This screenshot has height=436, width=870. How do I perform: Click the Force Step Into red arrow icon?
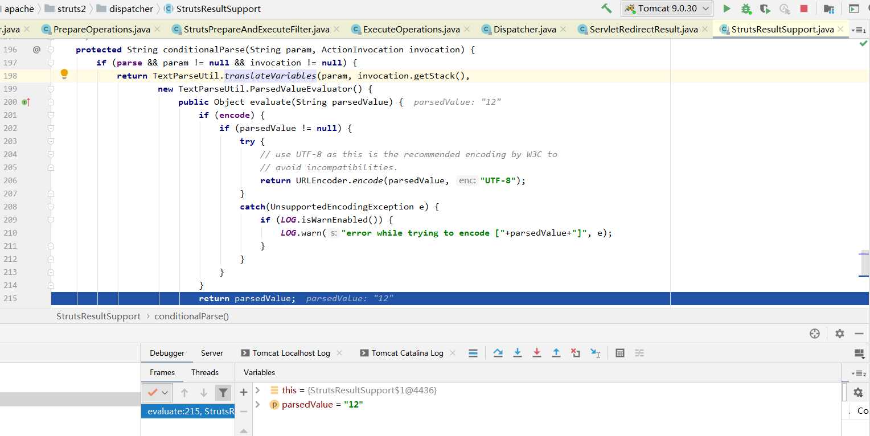coord(537,353)
